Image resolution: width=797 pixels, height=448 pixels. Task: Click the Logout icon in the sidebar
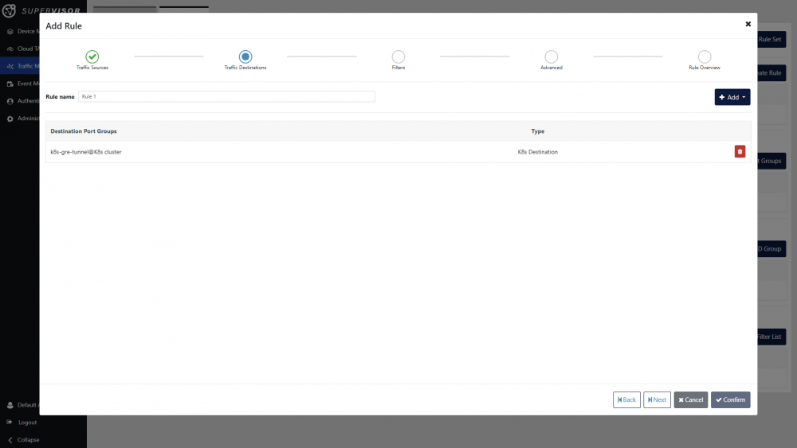point(10,422)
